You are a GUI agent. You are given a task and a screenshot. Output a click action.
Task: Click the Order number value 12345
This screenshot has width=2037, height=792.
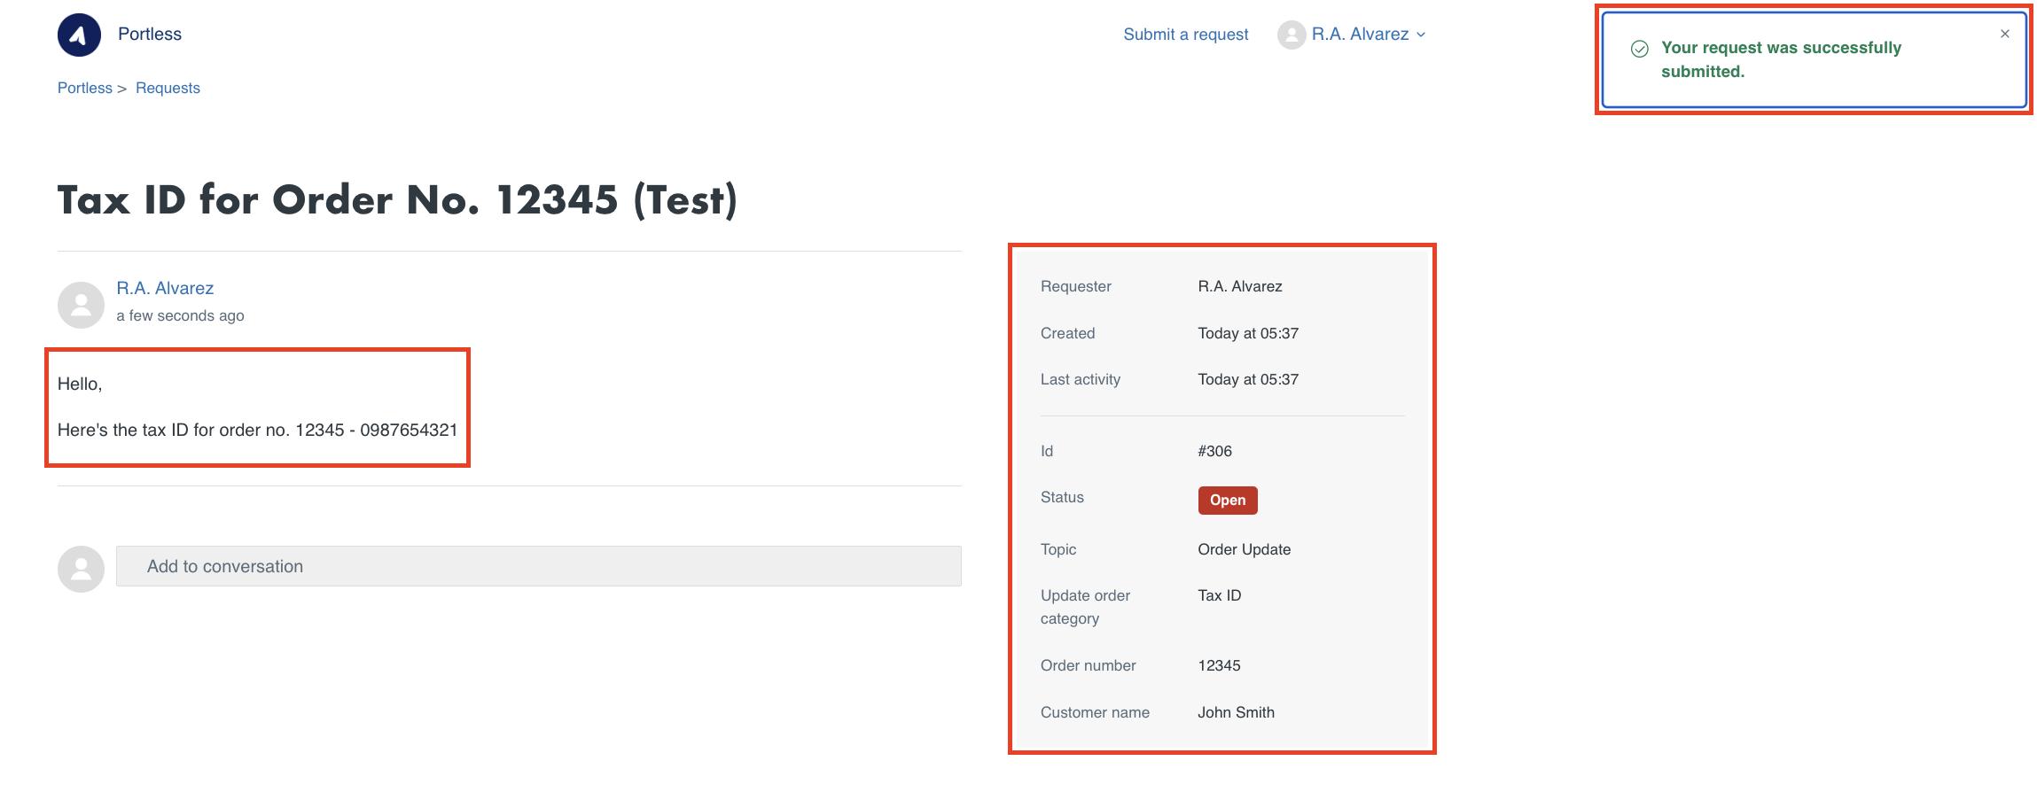coord(1219,665)
